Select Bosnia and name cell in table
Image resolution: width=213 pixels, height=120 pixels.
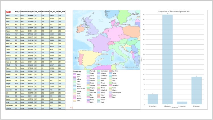(x=10, y=44)
